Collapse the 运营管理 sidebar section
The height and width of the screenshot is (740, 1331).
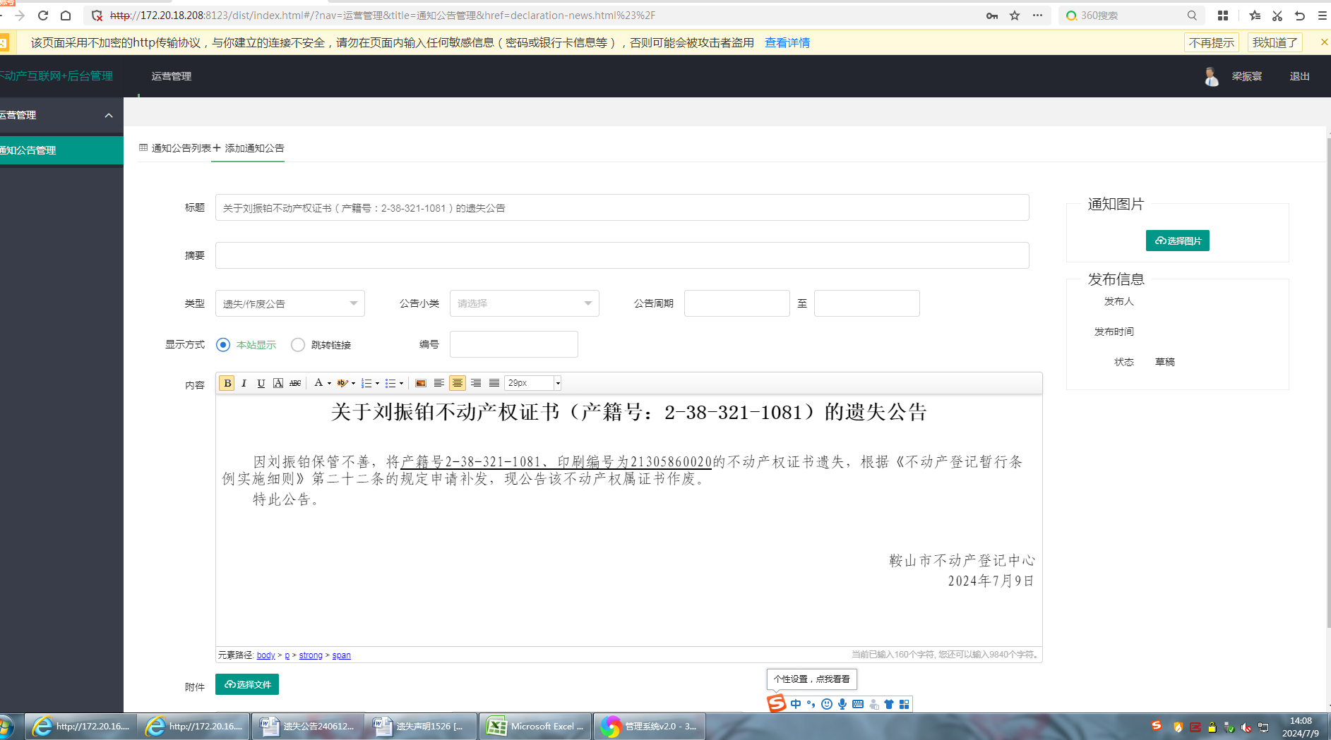(x=109, y=115)
